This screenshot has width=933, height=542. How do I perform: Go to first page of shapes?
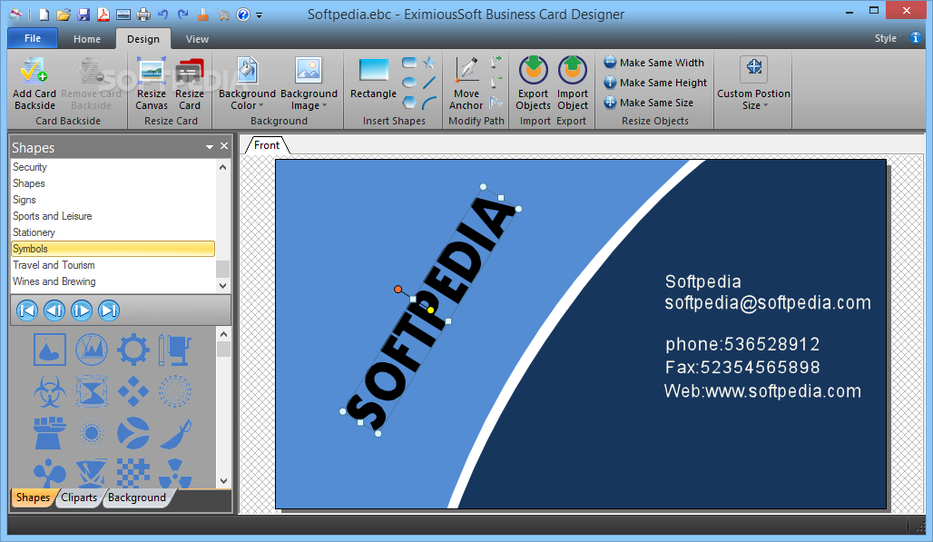coord(27,310)
